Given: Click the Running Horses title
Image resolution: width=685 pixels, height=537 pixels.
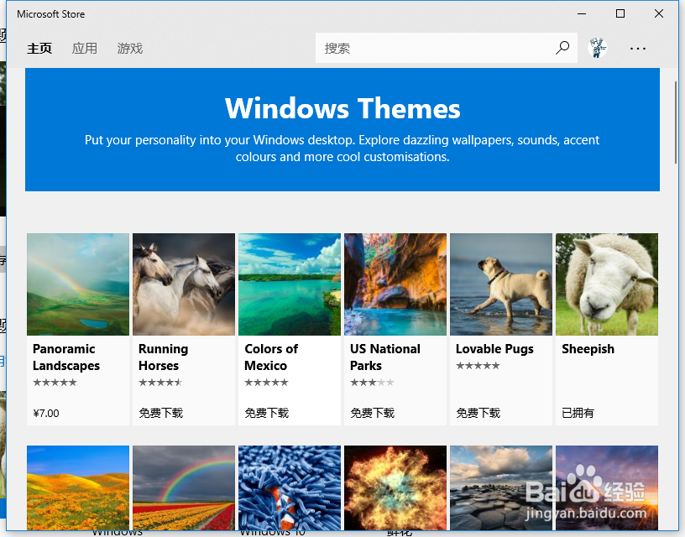Looking at the screenshot, I should 164,357.
